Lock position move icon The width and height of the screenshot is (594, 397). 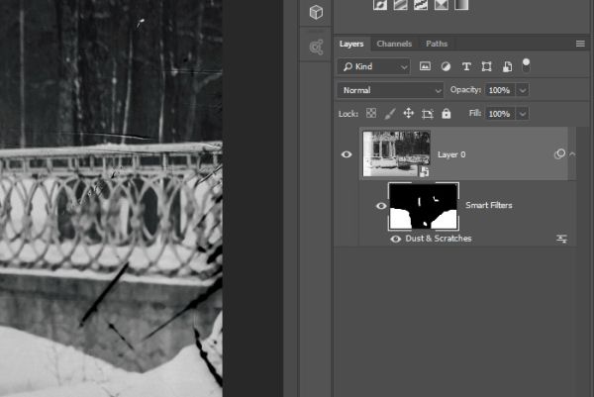(408, 113)
